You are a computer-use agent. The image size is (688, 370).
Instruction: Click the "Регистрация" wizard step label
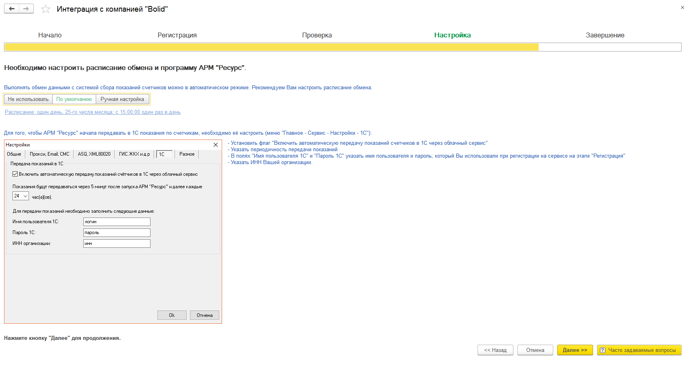177,35
